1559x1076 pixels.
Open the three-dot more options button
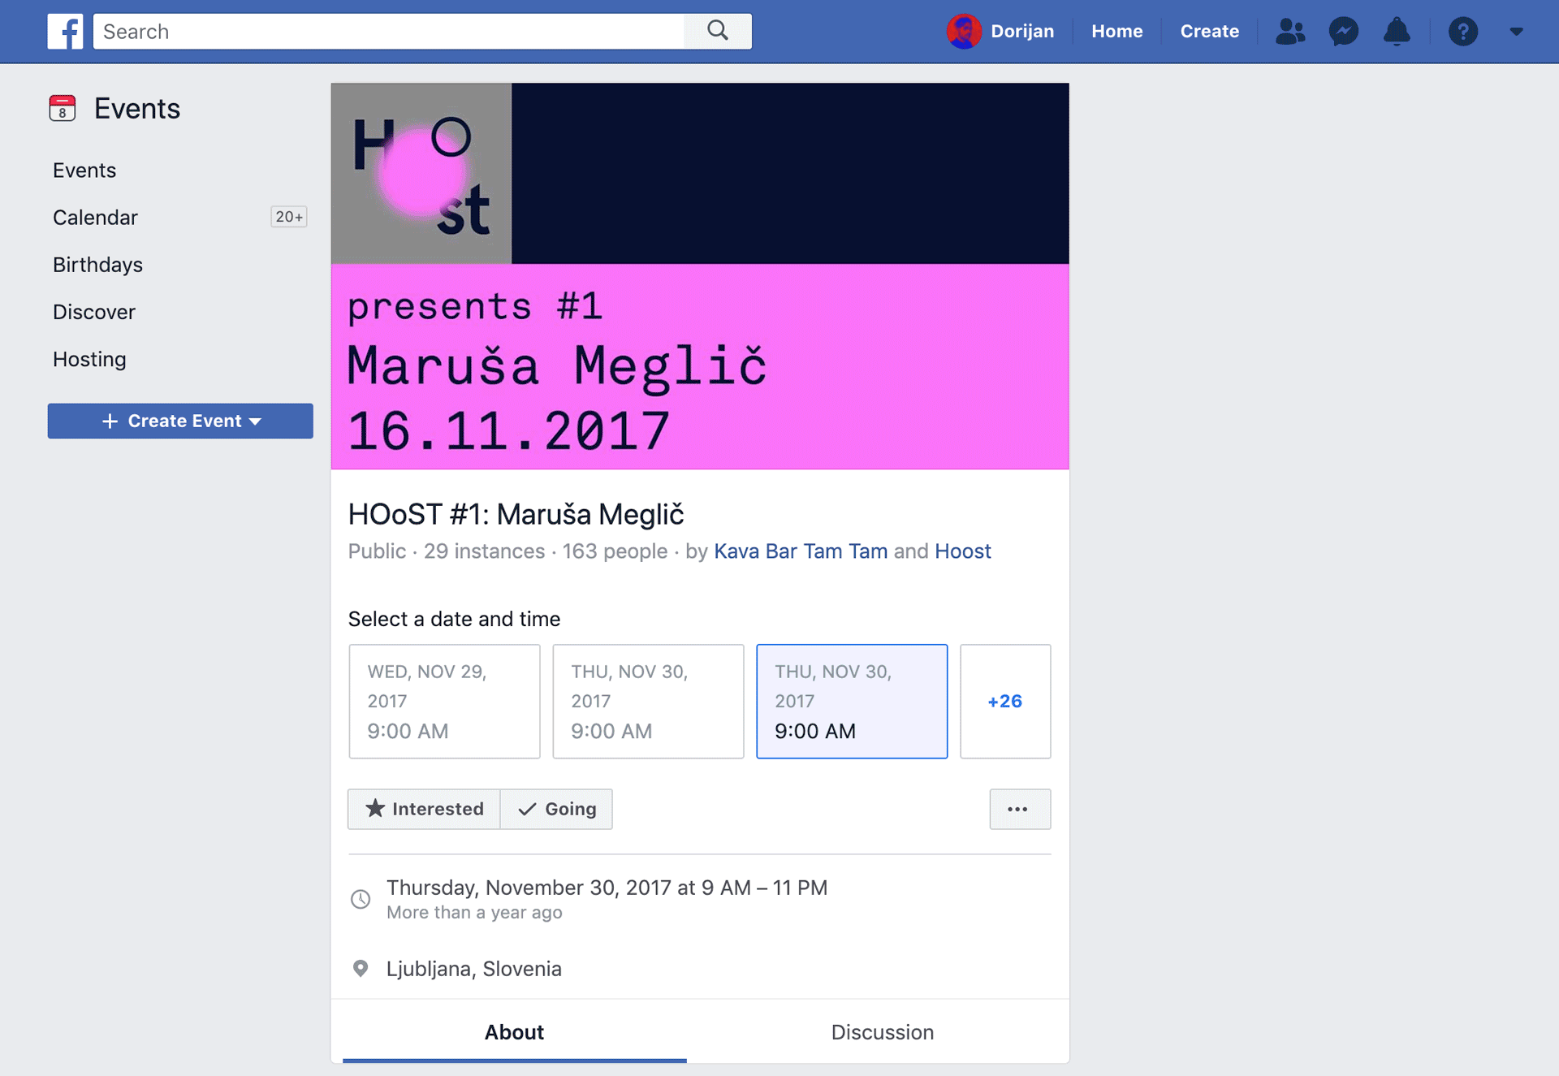coord(1019,809)
